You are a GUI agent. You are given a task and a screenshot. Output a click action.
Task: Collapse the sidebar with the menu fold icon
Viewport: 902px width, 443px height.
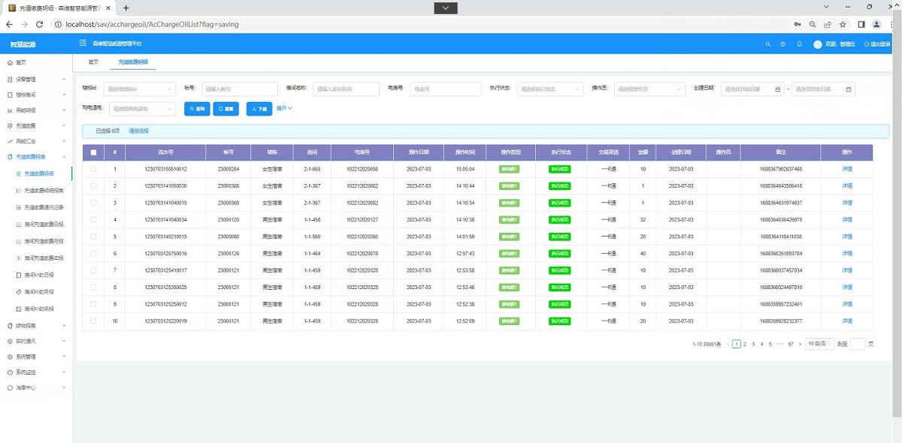[83, 44]
